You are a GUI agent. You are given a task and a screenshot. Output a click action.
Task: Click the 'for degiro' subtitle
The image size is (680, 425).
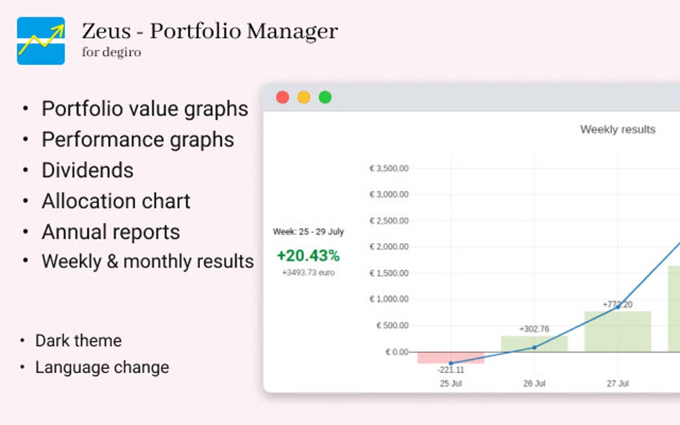pos(111,52)
